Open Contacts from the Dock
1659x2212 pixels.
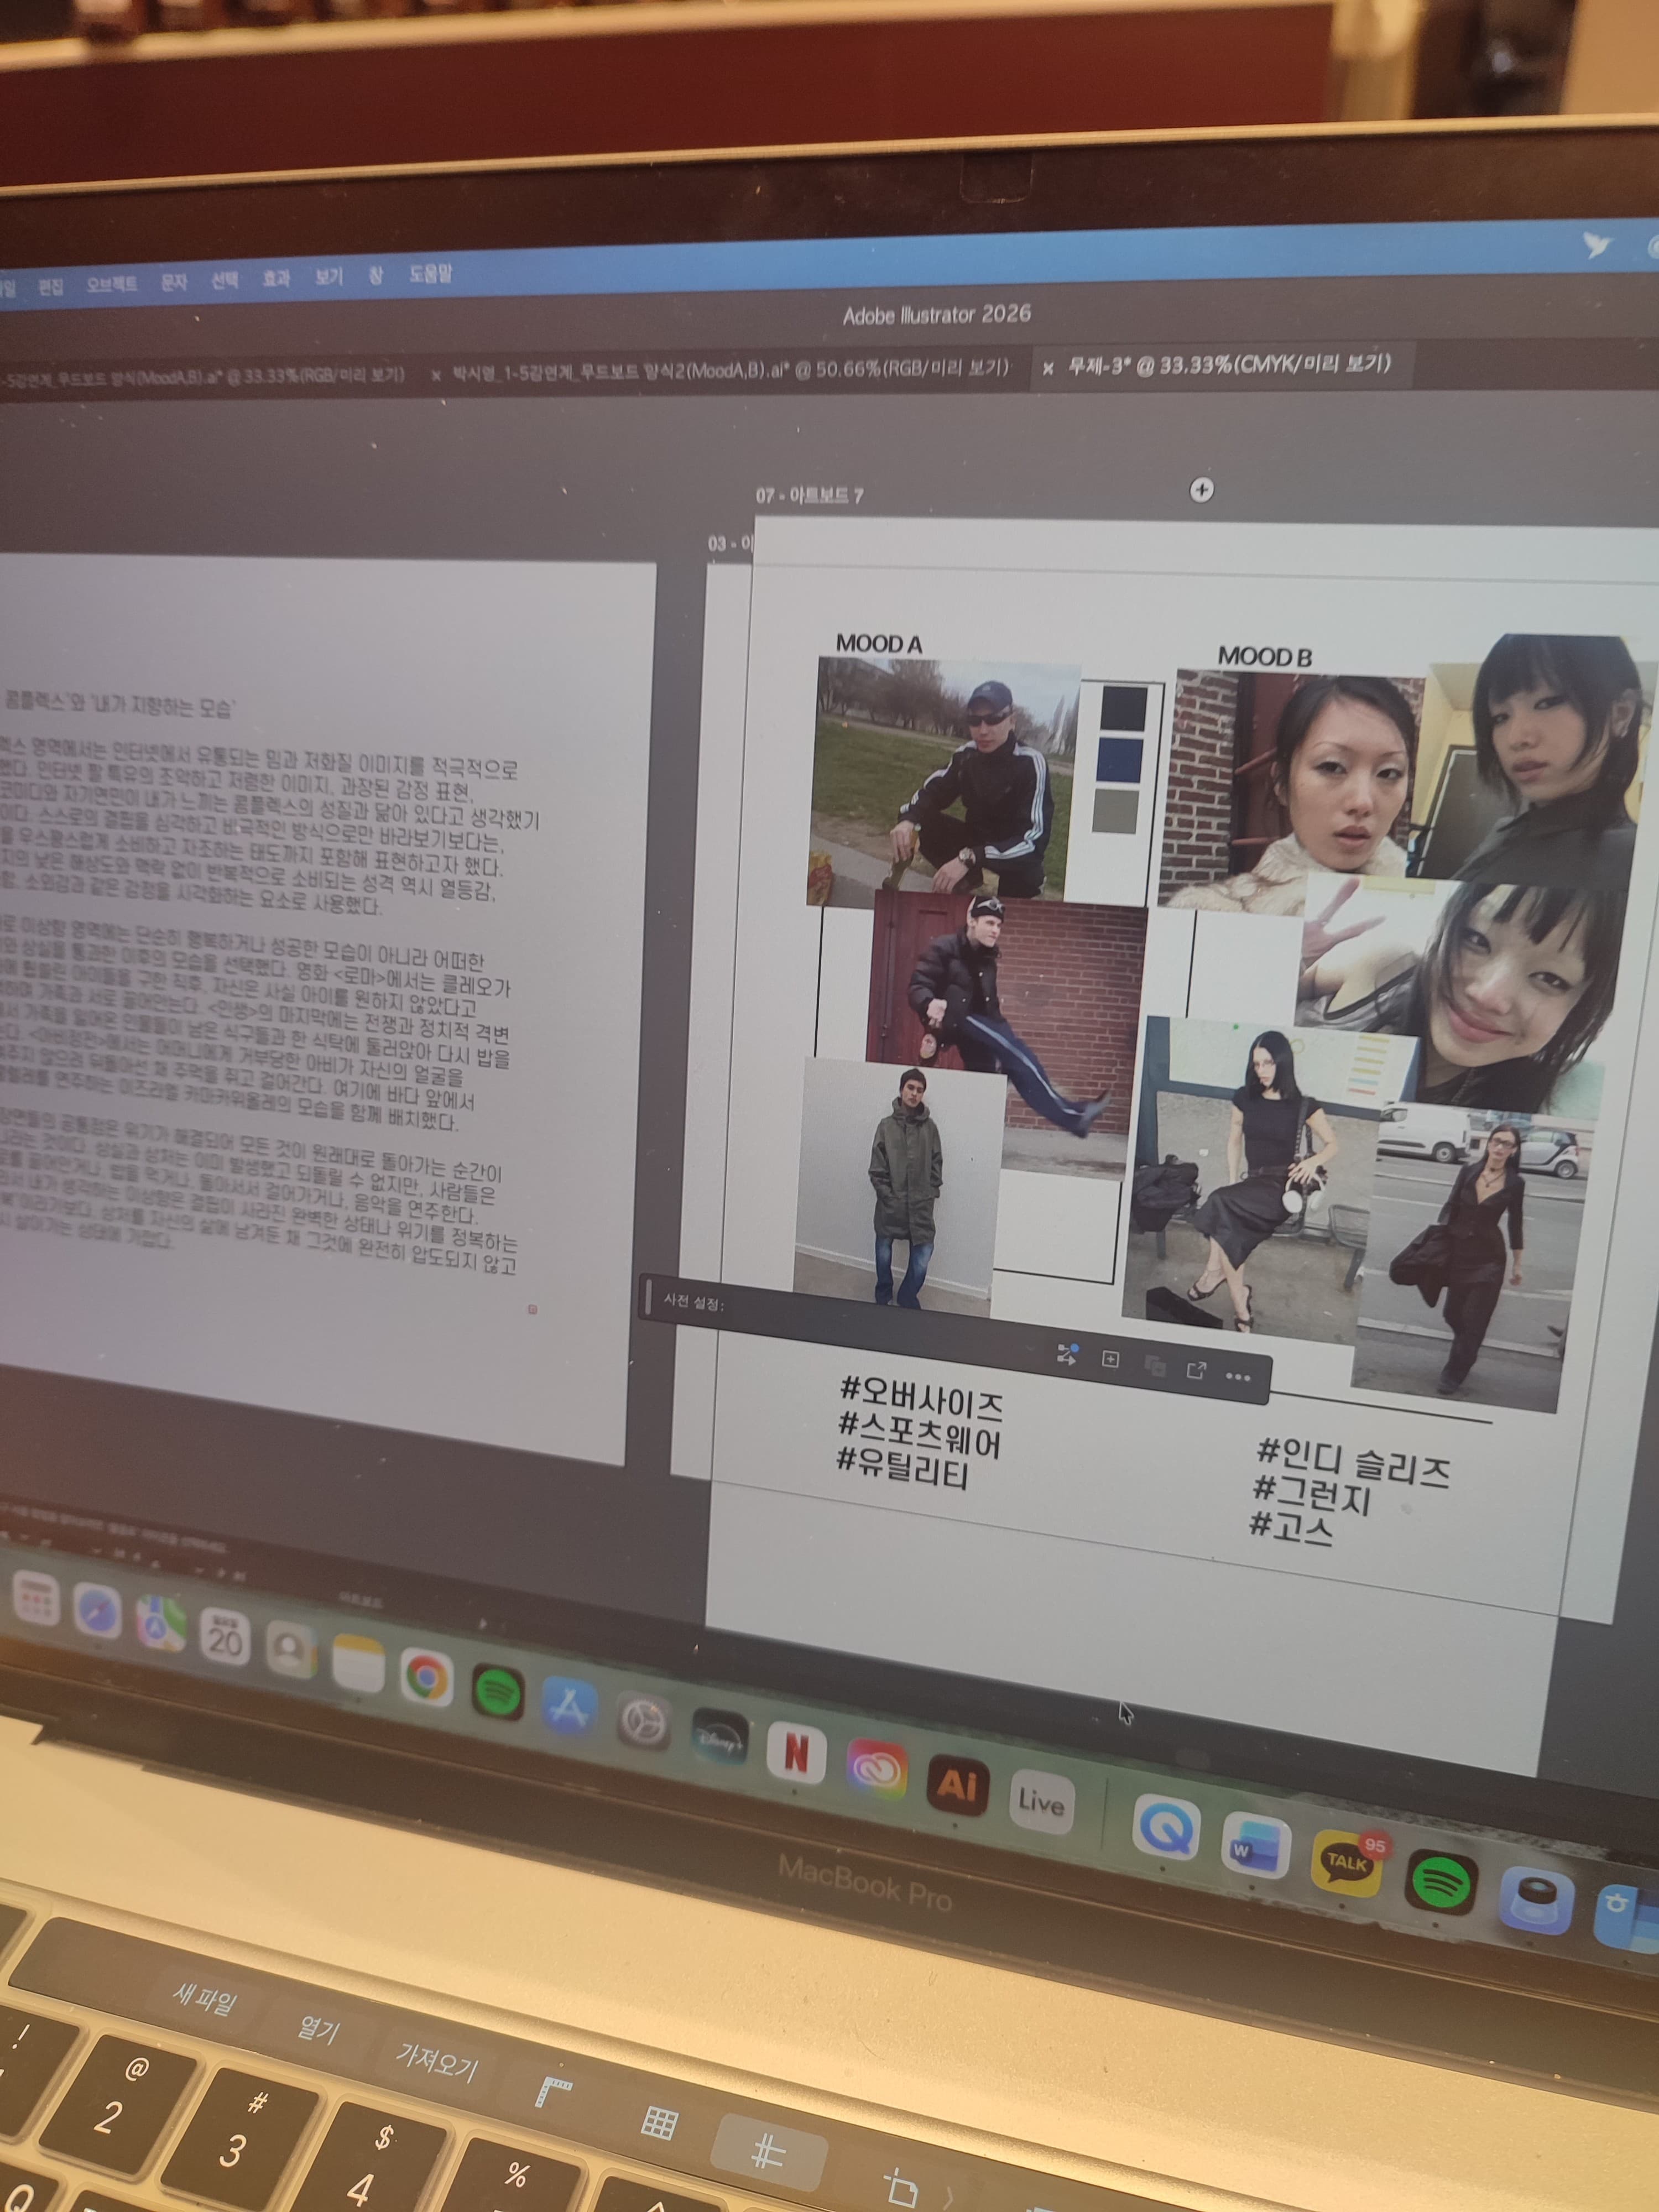[291, 1648]
